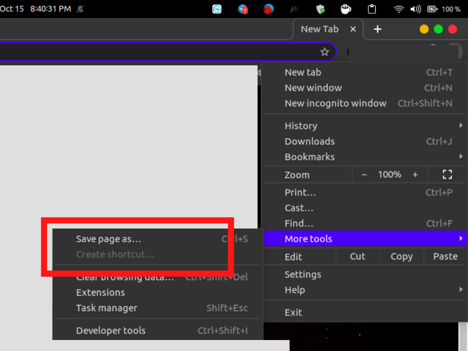Screen dimensions: 468x351
Task: Click the red bird tray icon
Action: point(268,9)
